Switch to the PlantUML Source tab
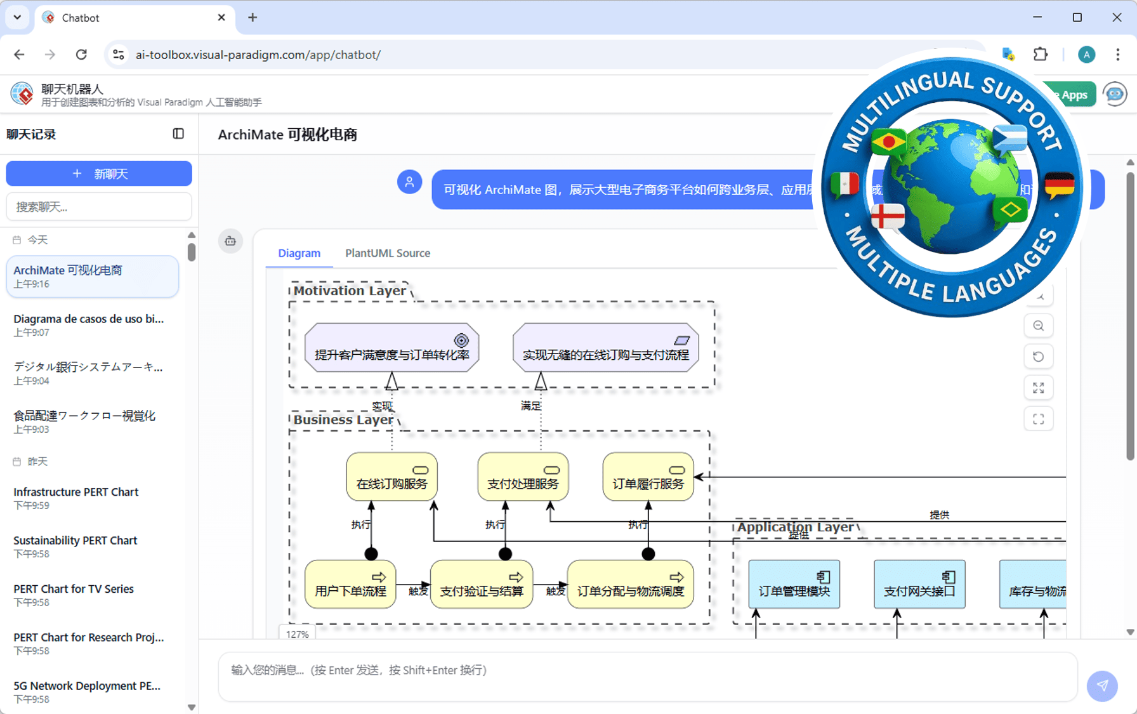 pos(387,253)
